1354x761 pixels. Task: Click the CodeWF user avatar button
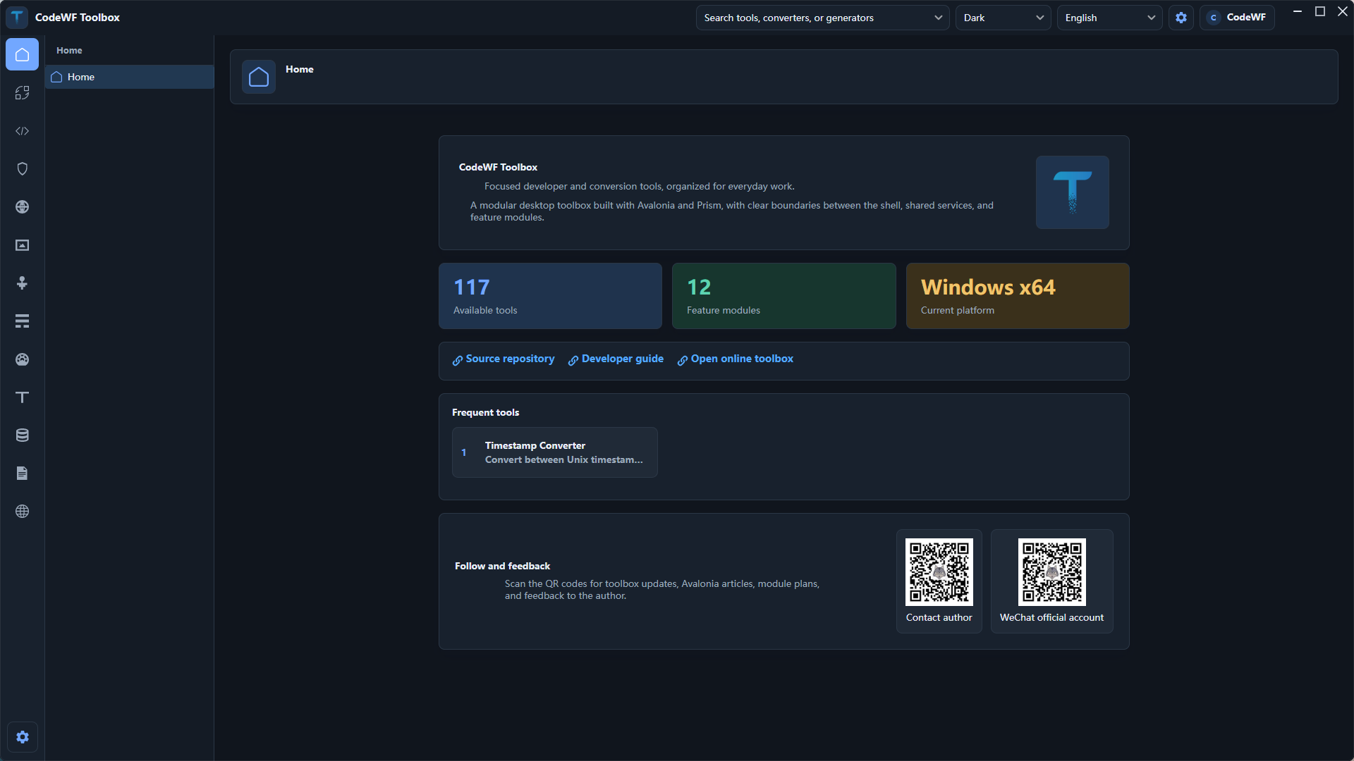point(1237,18)
